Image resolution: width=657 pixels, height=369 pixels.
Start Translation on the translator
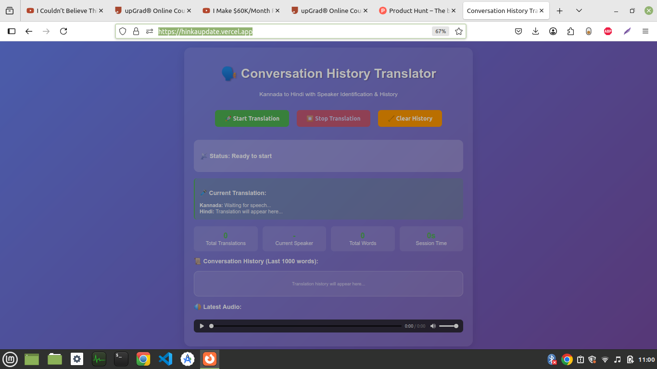point(252,118)
